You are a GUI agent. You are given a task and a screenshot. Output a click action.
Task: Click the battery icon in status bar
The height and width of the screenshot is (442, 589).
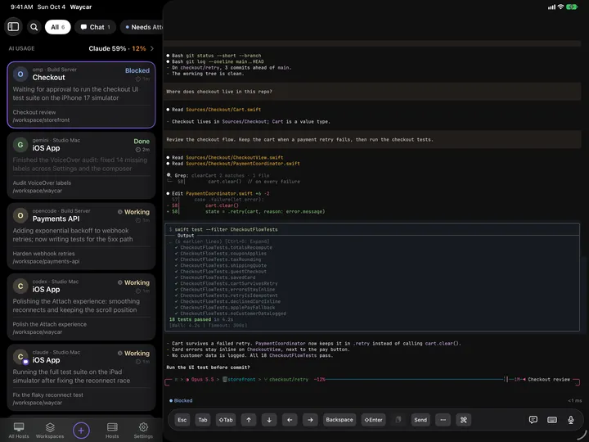pos(572,7)
